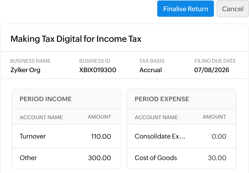Click Amount column header in Period Expense
The width and height of the screenshot is (249, 173).
[x=214, y=117]
